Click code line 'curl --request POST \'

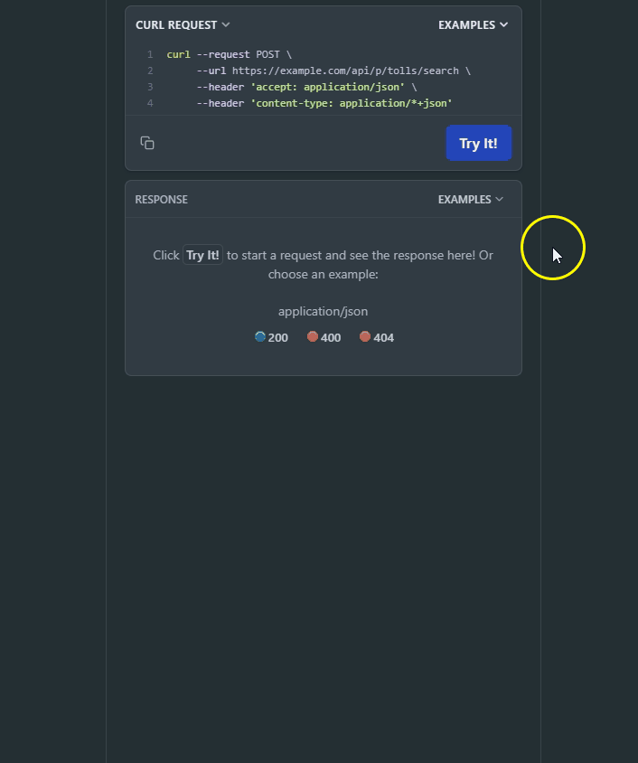[229, 54]
